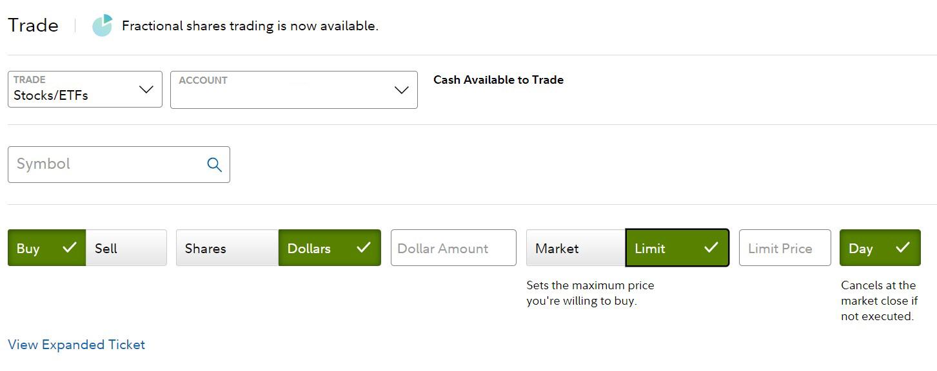The image size is (937, 371).
Task: Click the checkmark icon on Day button
Action: (903, 247)
